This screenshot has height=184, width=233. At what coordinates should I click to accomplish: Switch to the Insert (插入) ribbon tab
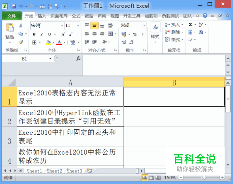pyautogui.click(x=42, y=16)
